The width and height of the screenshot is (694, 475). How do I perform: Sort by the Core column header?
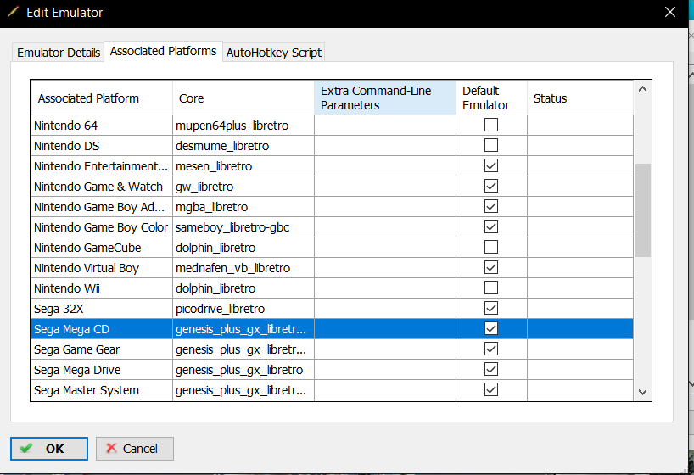click(x=243, y=98)
